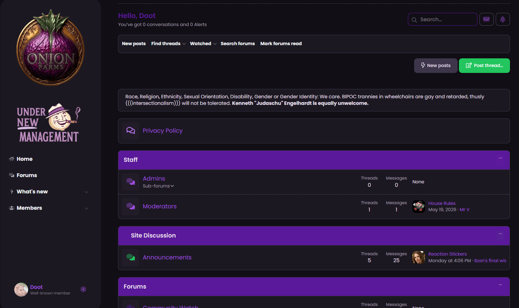This screenshot has height=308, width=519.
Task: Open the House Rules thread link
Action: [442, 203]
